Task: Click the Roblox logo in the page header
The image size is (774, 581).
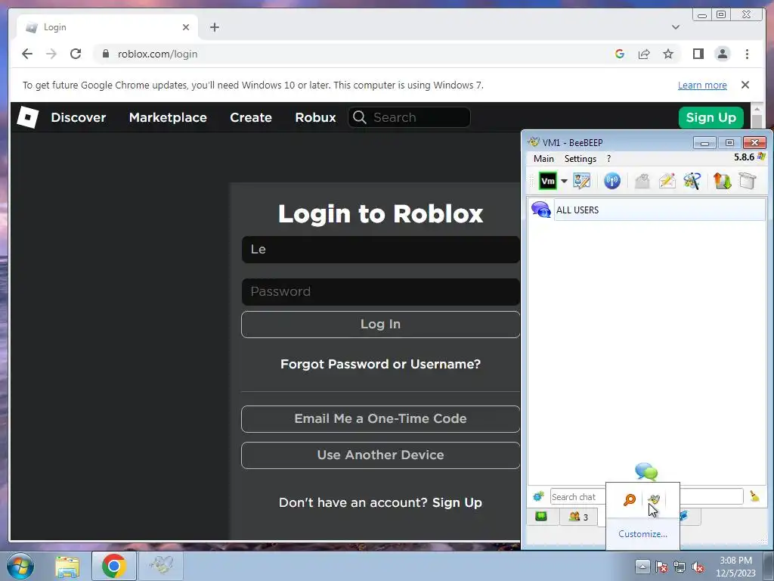Action: [28, 117]
